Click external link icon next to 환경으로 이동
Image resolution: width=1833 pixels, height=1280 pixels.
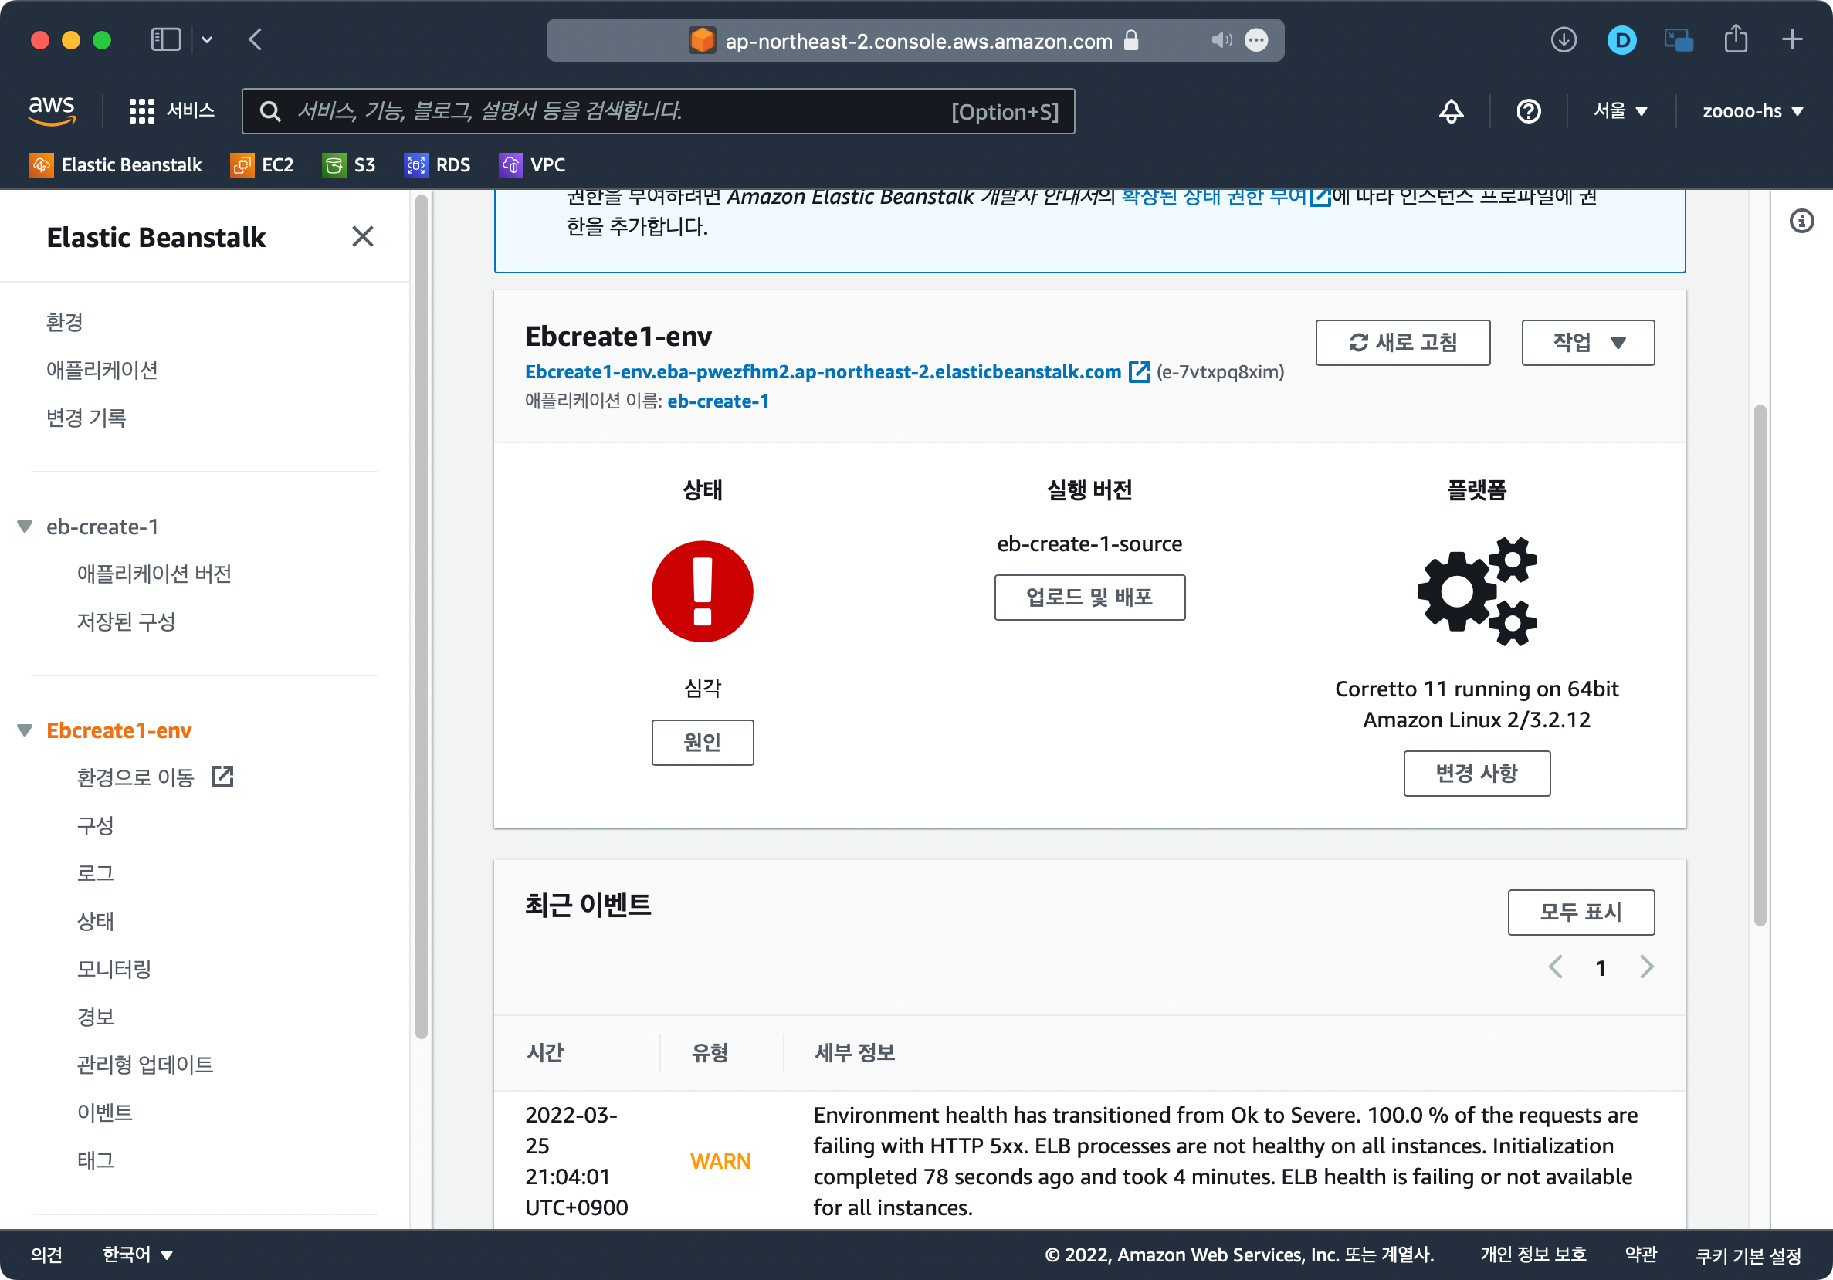(x=222, y=777)
